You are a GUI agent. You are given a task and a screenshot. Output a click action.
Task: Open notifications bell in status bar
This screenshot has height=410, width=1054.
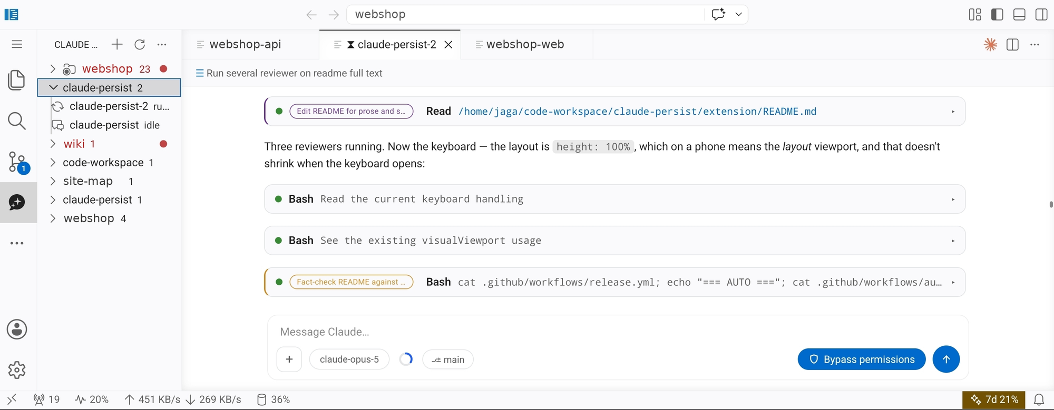(1039, 400)
